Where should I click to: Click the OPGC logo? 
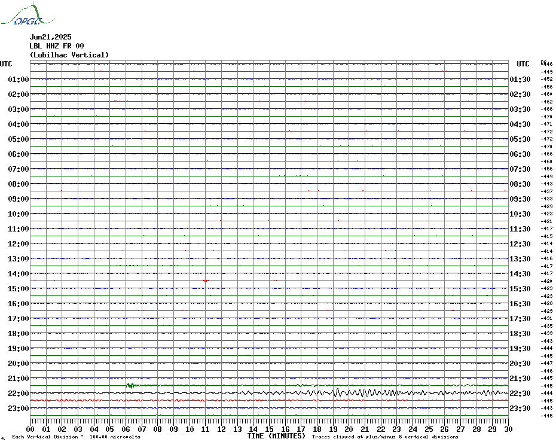[x=28, y=14]
